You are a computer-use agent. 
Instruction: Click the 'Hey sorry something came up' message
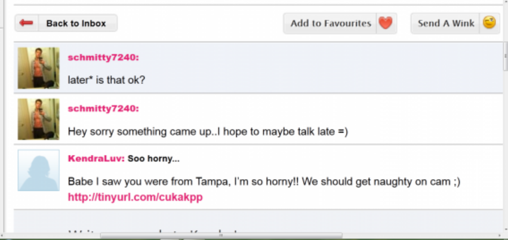(x=207, y=131)
